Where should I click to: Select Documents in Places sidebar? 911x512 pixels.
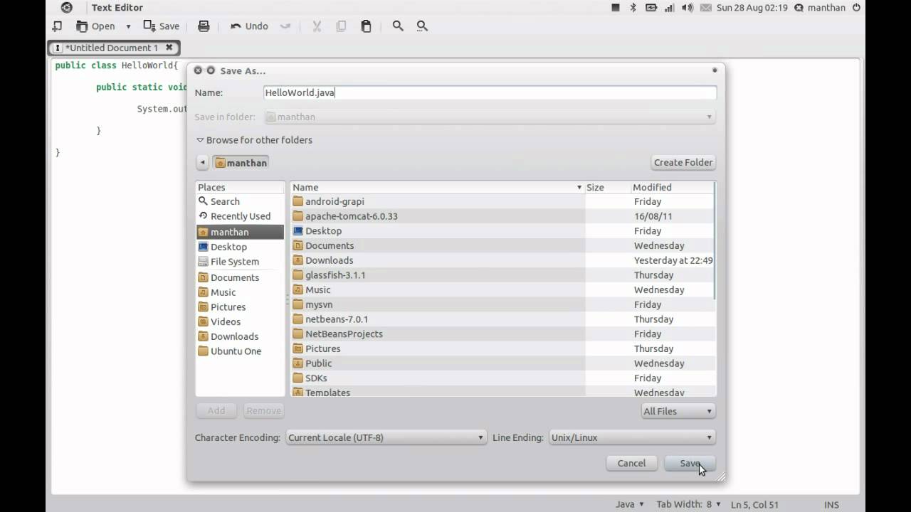point(240,277)
